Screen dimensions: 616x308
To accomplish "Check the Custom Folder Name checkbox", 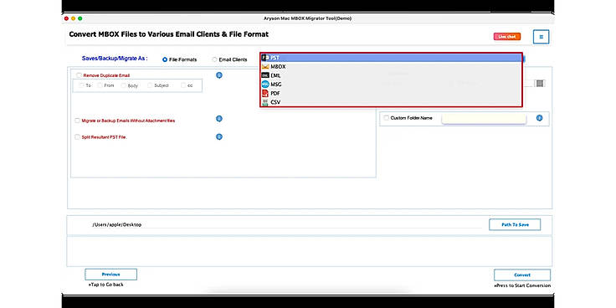I will pyautogui.click(x=386, y=118).
